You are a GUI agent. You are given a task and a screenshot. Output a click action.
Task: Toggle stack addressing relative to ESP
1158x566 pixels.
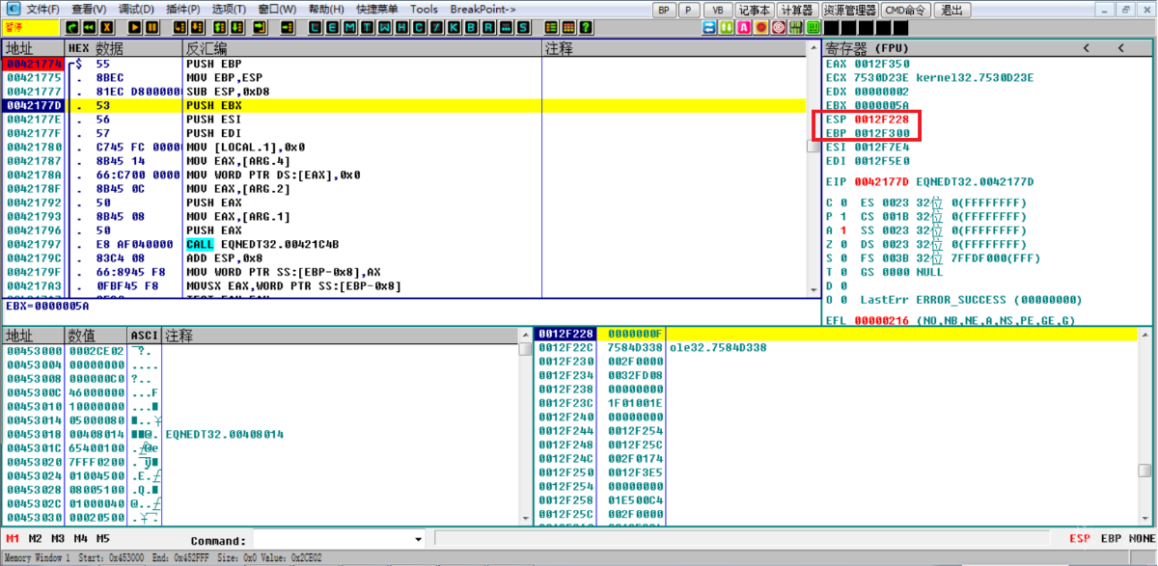tap(1081, 539)
